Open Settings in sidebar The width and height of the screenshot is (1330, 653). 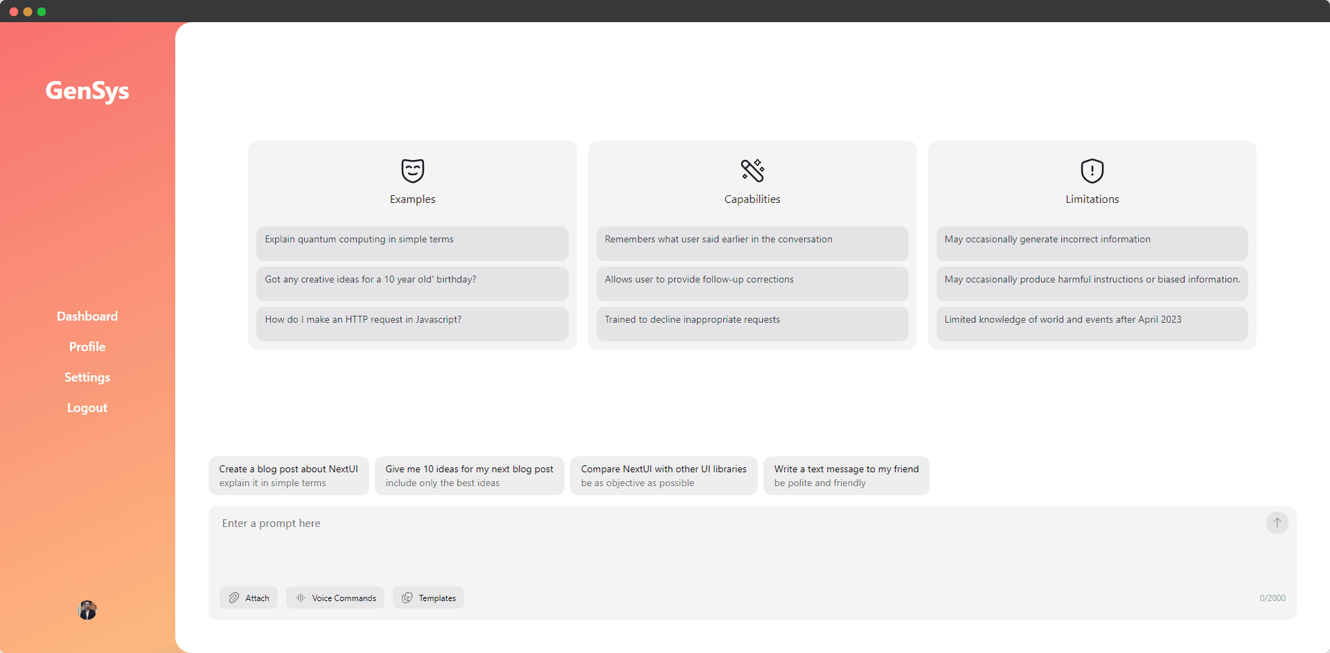[87, 377]
